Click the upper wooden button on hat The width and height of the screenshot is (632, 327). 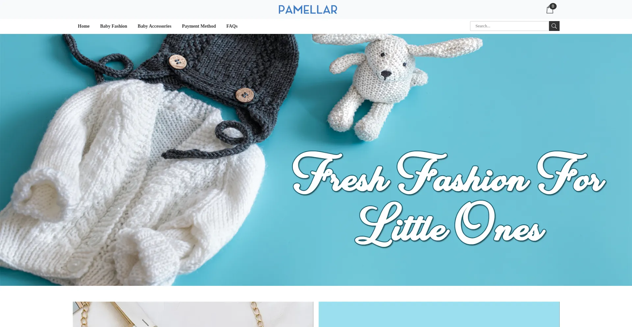178,62
